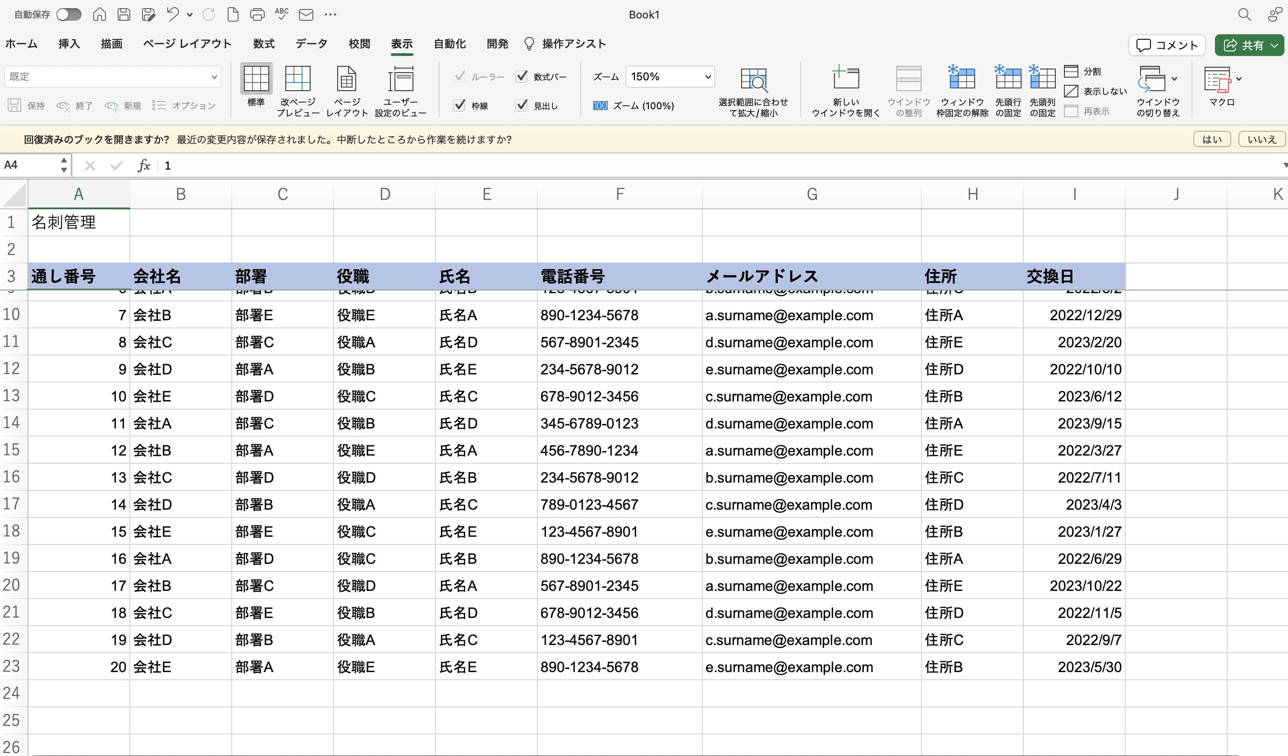Click オプション in sheet view group

point(184,106)
